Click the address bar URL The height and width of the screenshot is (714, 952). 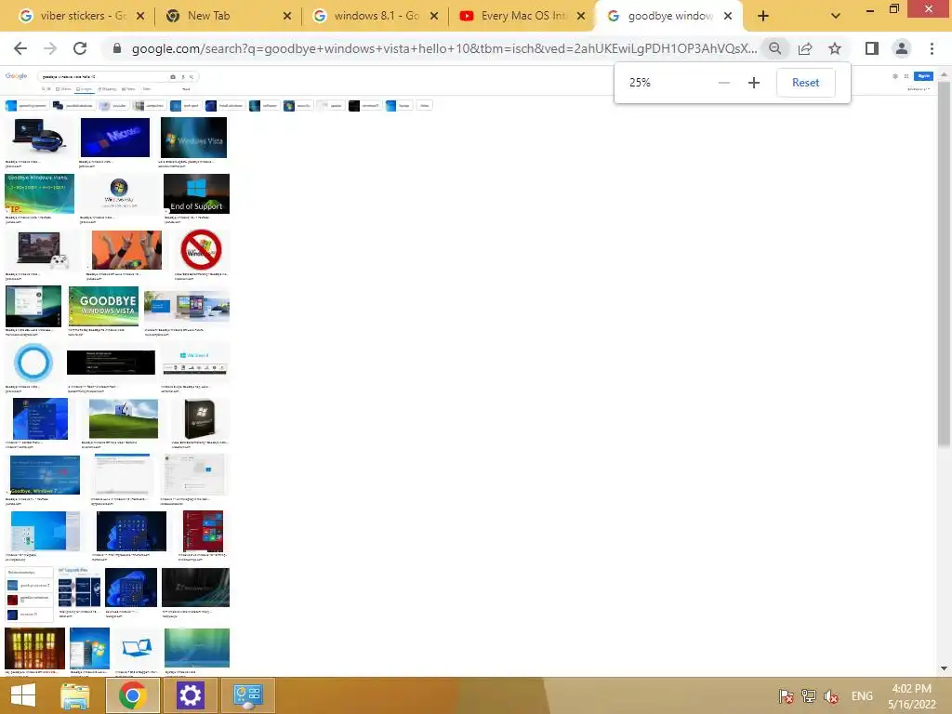point(444,48)
